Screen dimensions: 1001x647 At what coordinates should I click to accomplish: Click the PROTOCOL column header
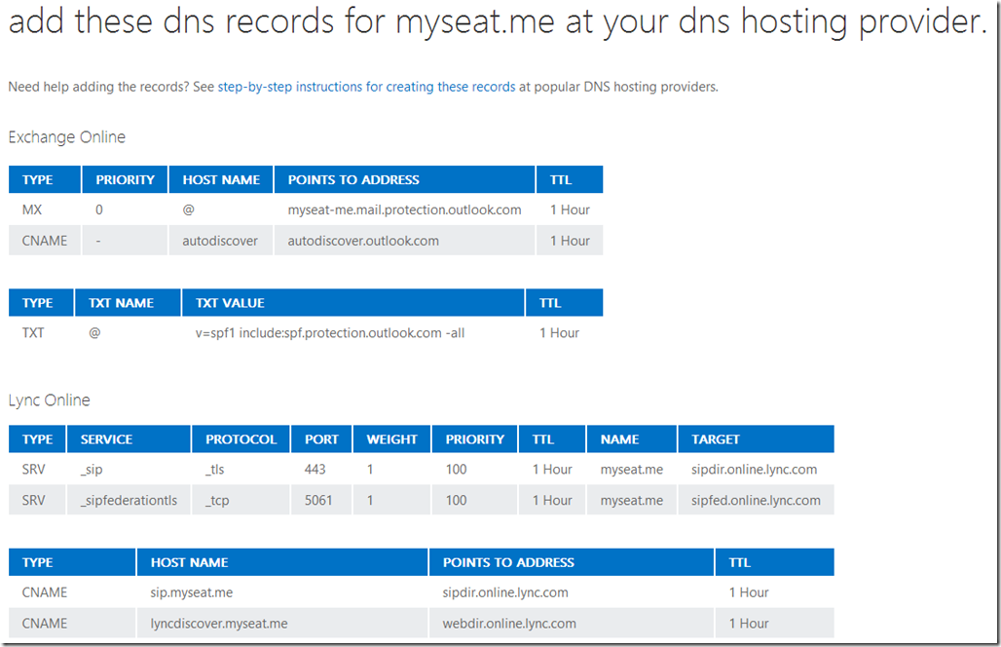[241, 439]
